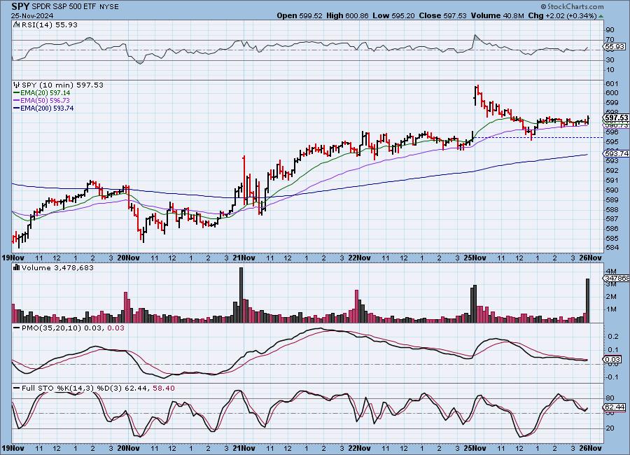Click the final tall volume bar before 26Nov

[588, 301]
